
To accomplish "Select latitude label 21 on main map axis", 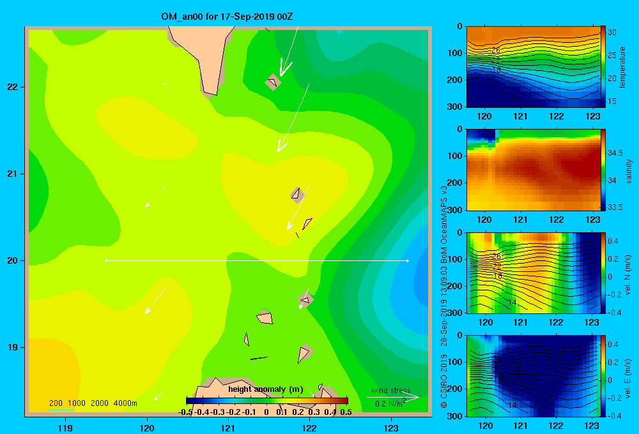I will pos(12,174).
